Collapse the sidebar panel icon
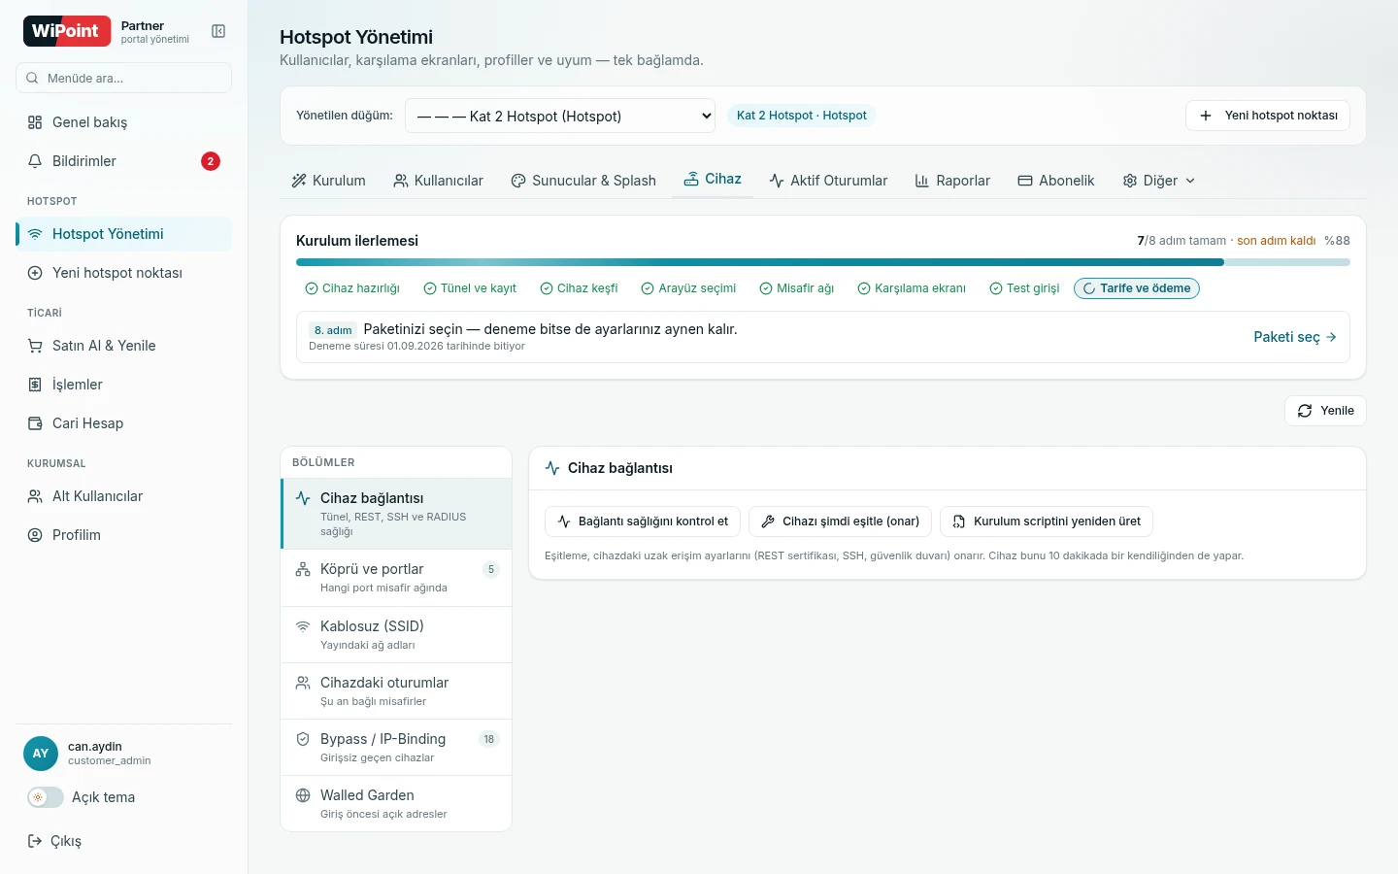The width and height of the screenshot is (1398, 874). 218,31
